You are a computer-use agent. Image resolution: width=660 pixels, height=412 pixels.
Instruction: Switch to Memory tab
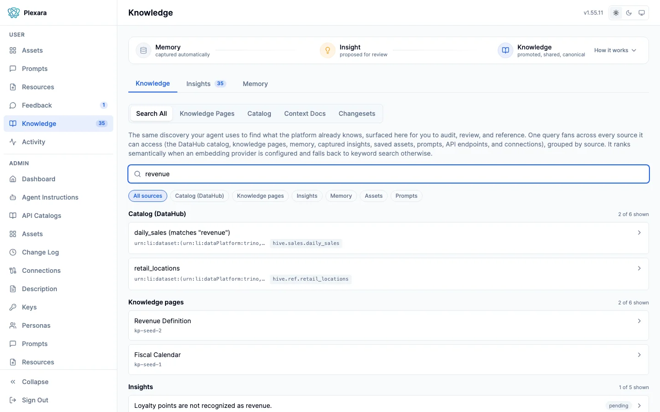click(x=255, y=84)
